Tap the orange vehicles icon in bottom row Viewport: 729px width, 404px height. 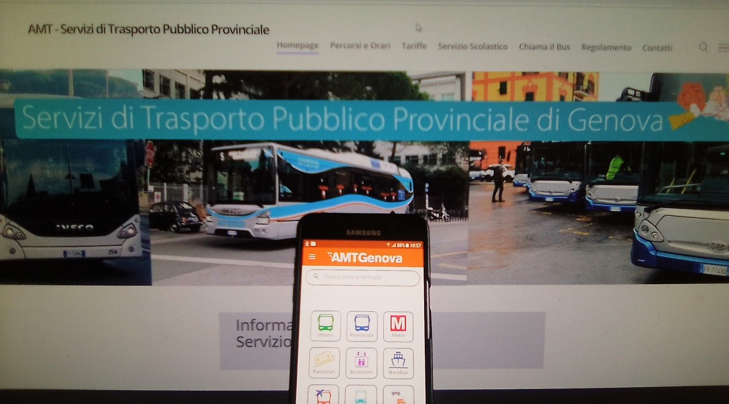[x=398, y=395]
